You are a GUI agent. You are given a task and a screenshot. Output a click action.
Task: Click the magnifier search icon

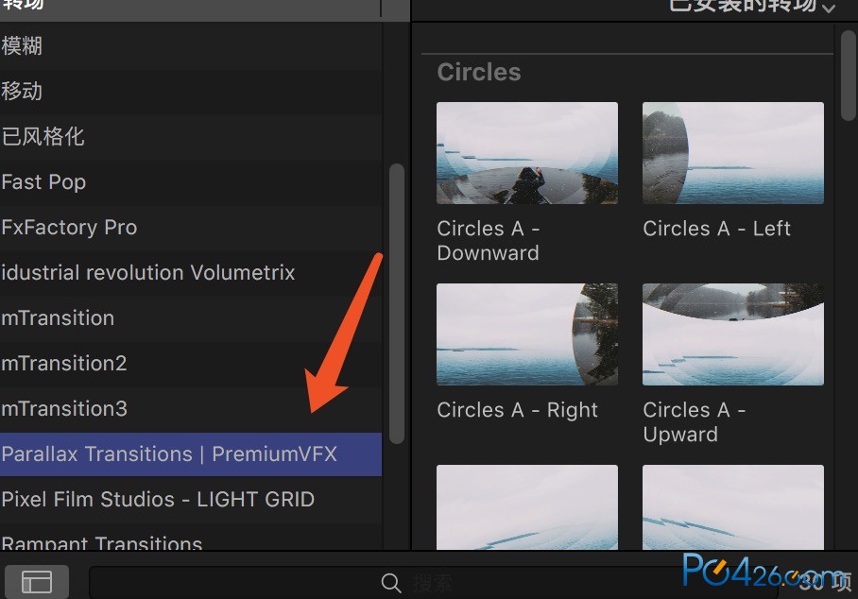390,583
